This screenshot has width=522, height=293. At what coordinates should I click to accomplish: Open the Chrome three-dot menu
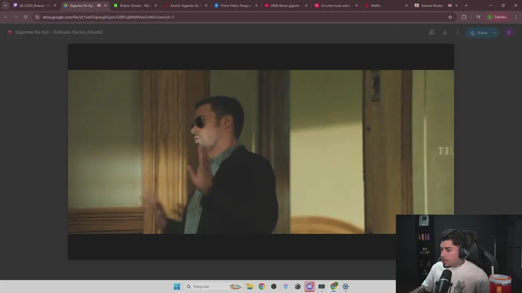point(516,17)
